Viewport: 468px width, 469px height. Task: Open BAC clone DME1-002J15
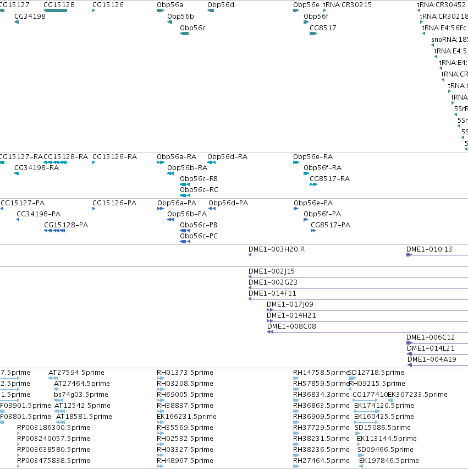coord(359,277)
